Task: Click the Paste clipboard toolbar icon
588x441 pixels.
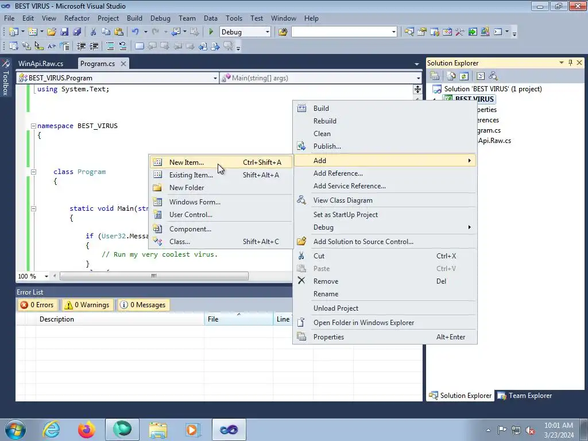Action: (119, 32)
